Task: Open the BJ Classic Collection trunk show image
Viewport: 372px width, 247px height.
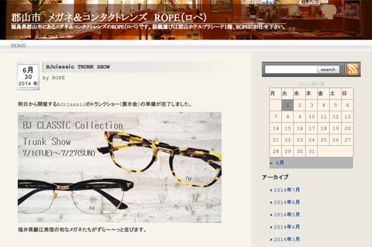Action: (120, 167)
